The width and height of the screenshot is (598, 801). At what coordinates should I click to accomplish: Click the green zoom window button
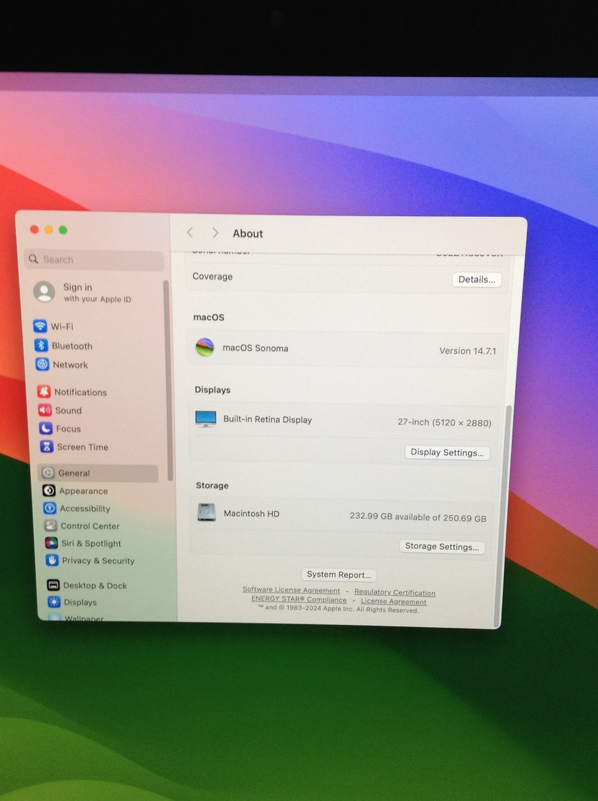tap(63, 230)
